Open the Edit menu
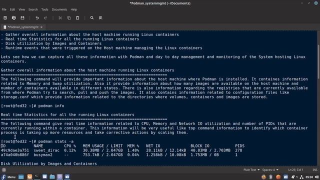The image size is (320, 180). tap(12, 9)
